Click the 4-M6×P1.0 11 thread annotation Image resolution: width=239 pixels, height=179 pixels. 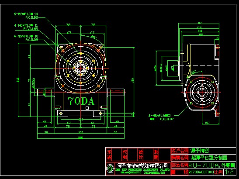(x=26, y=25)
